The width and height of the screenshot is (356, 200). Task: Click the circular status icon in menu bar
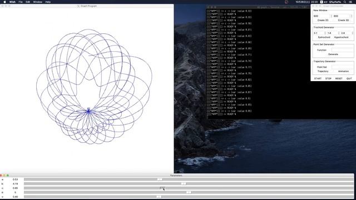tap(286, 2)
